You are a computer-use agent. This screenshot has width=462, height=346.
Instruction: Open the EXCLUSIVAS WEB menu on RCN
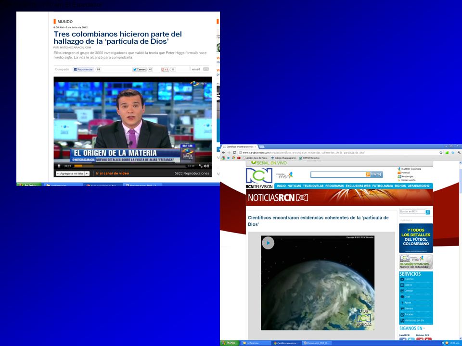point(358,186)
